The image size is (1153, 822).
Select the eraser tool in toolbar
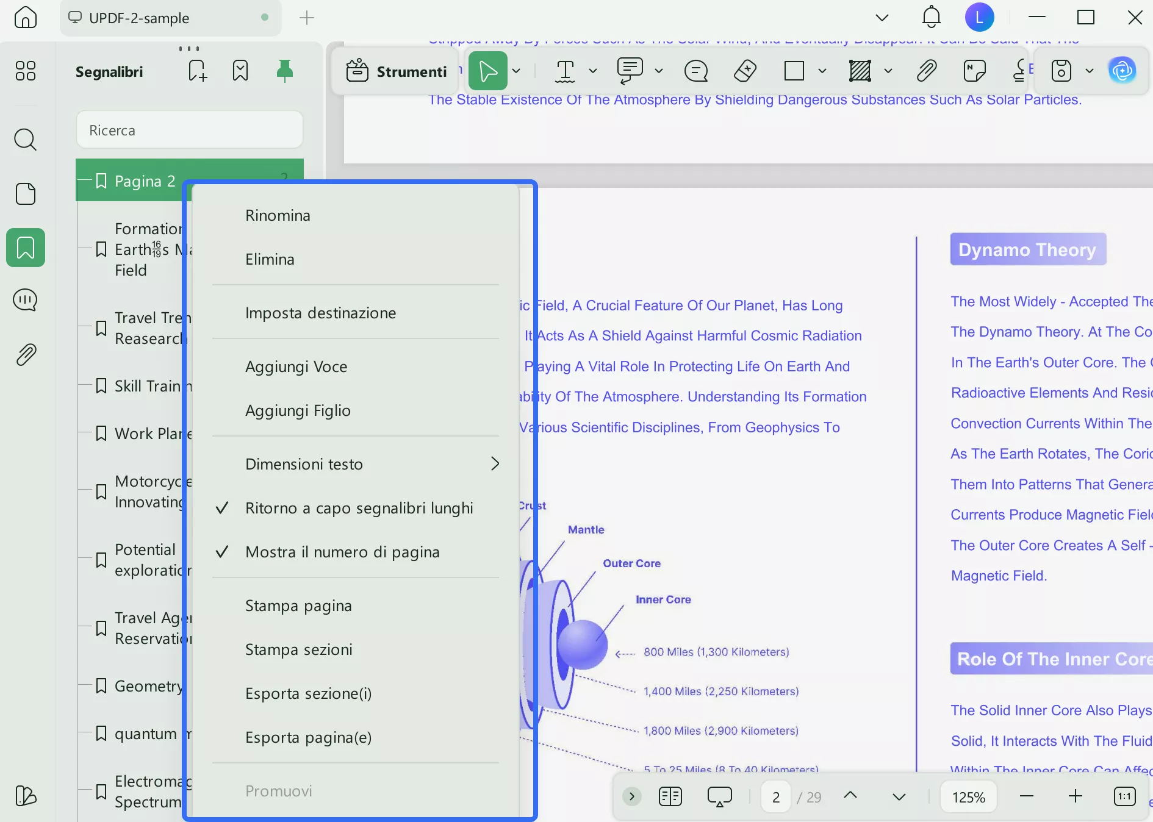(x=745, y=71)
